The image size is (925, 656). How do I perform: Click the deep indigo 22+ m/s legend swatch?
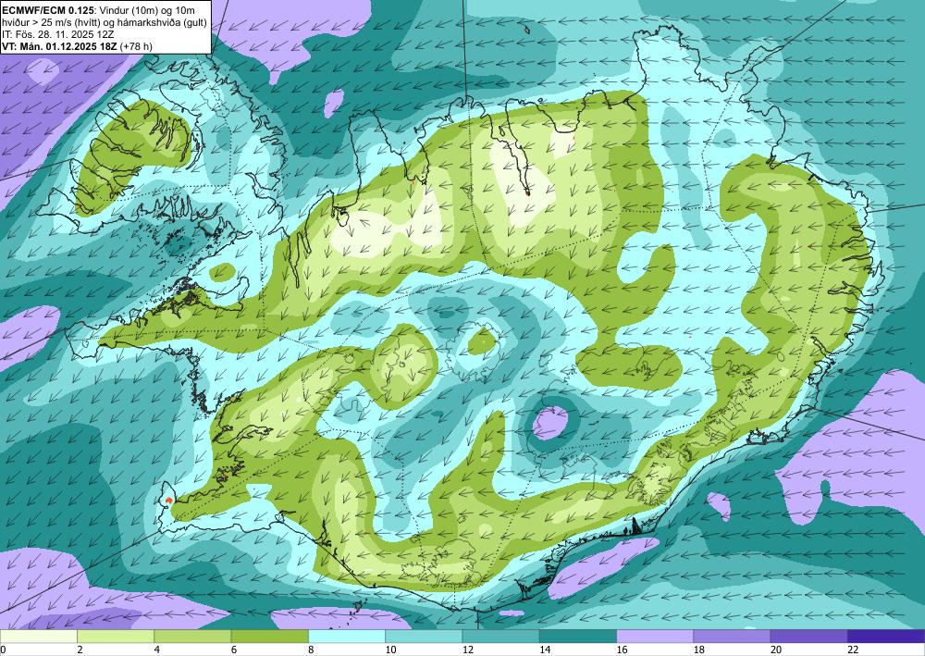(x=886, y=636)
